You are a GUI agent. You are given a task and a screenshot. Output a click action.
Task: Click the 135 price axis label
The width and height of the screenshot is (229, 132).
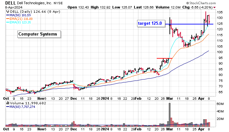[220, 12]
